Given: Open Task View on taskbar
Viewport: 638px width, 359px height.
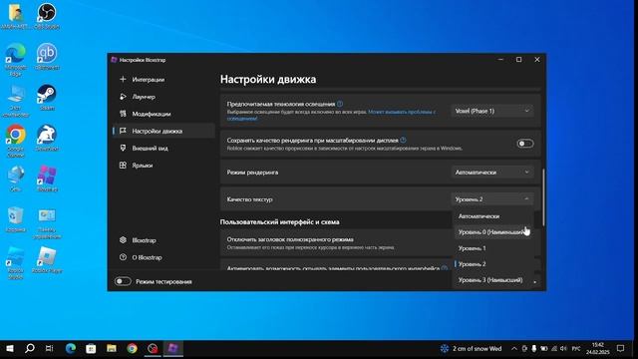Looking at the screenshot, I should click(49, 348).
